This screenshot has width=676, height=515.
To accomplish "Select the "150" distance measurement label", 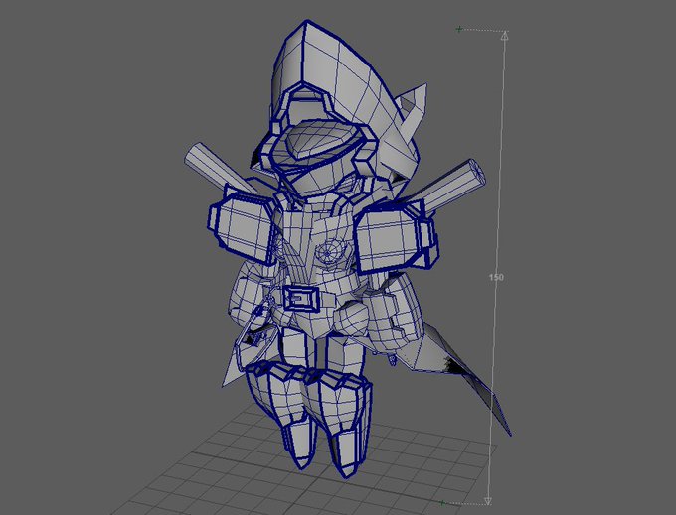I will (496, 278).
